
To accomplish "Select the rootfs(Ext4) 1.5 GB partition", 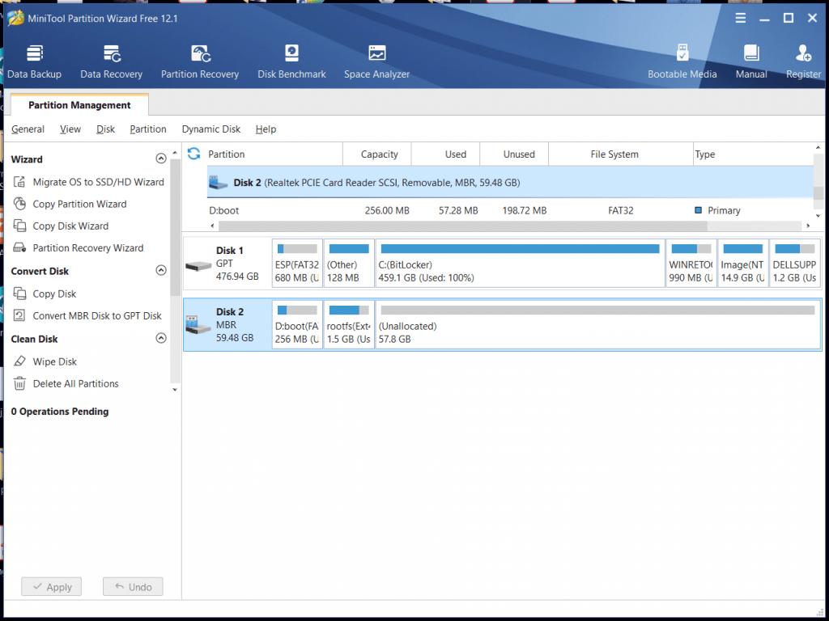I will click(349, 325).
